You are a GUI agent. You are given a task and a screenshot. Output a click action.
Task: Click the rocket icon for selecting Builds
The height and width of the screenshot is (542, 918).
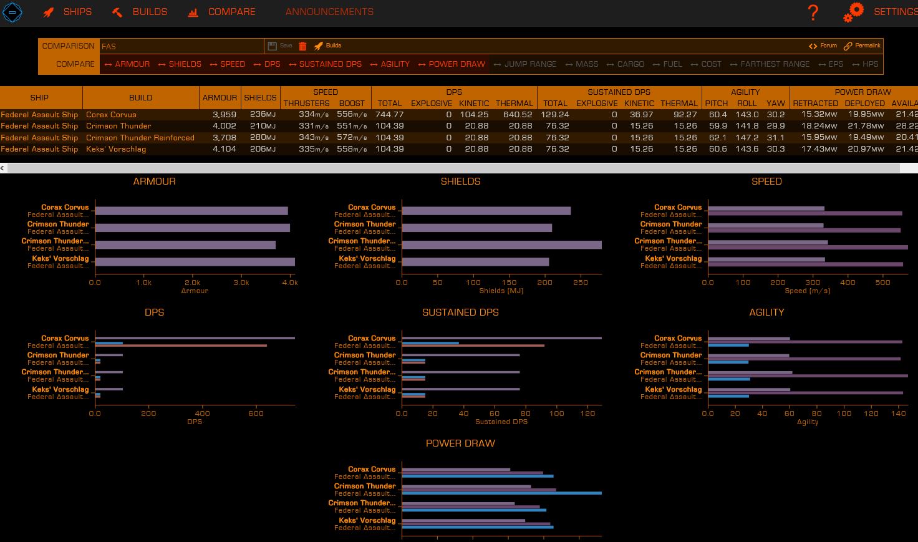pyautogui.click(x=319, y=46)
